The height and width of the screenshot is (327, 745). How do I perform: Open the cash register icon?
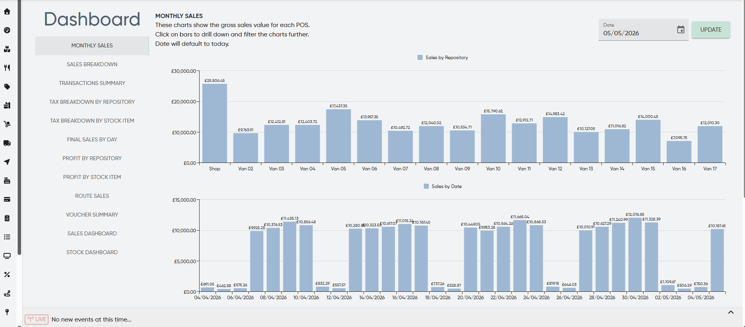[7, 181]
